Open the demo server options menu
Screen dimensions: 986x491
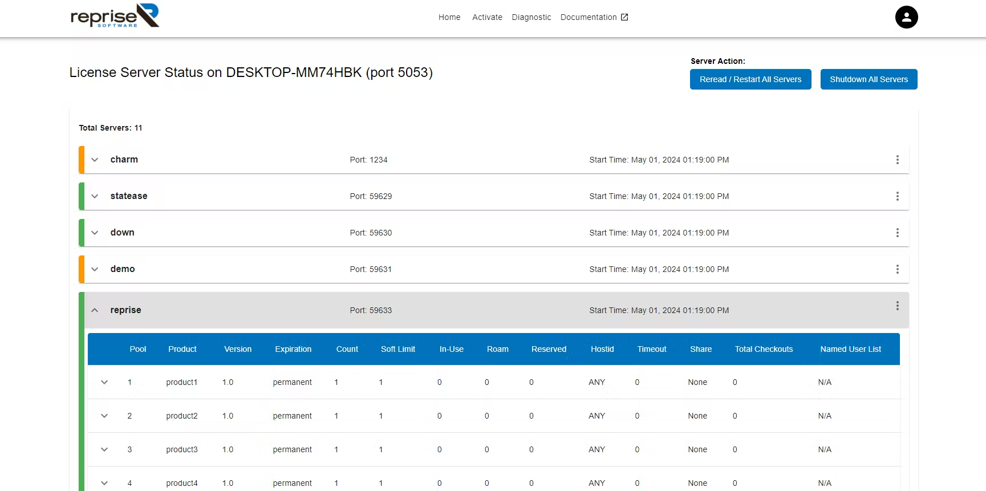[x=897, y=269]
